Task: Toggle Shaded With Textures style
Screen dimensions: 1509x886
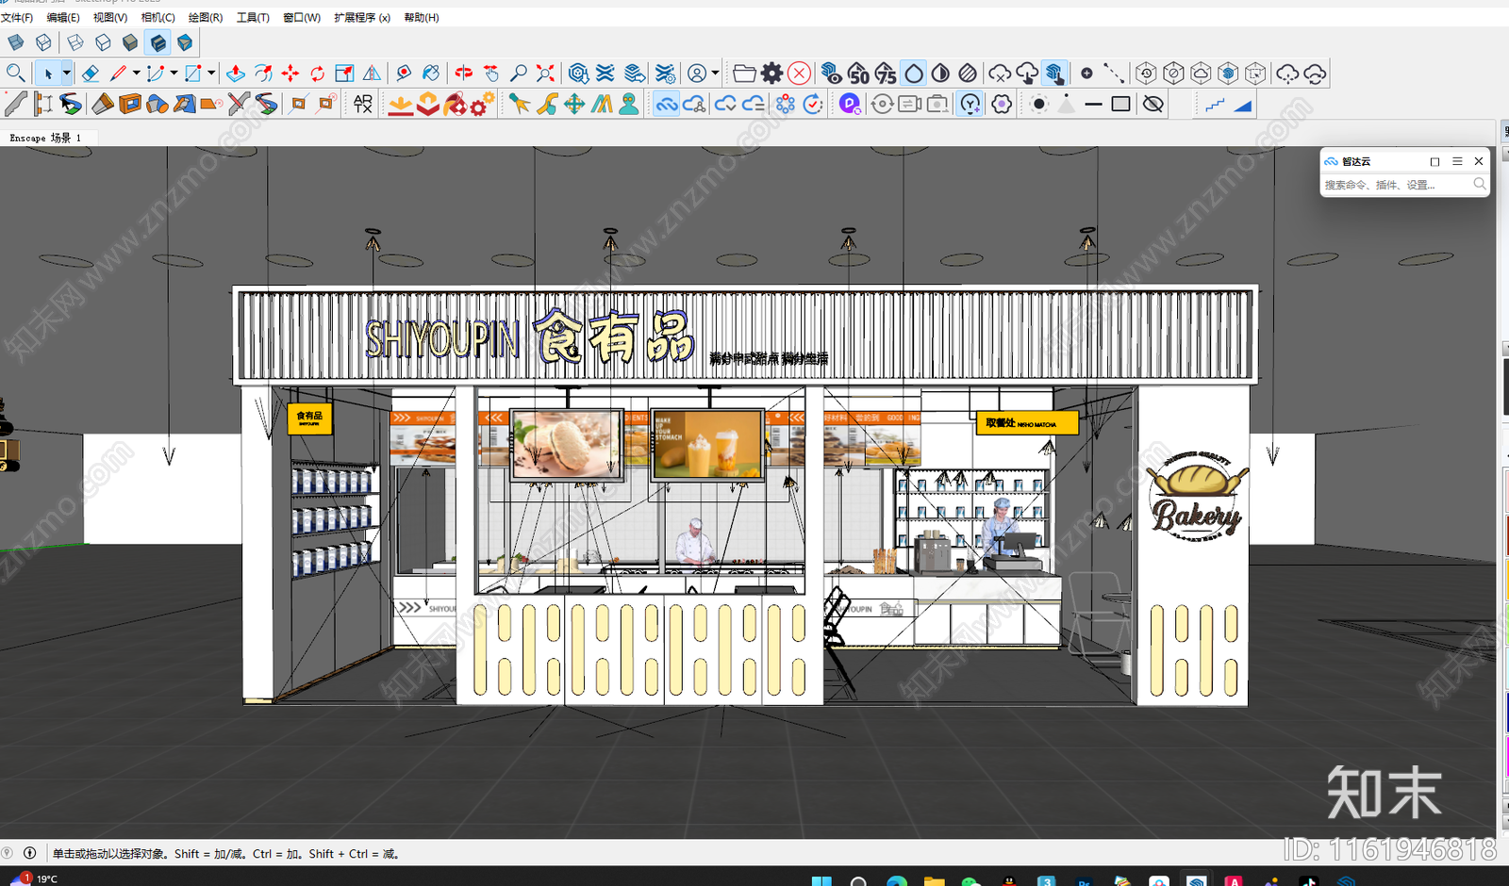Action: (158, 42)
